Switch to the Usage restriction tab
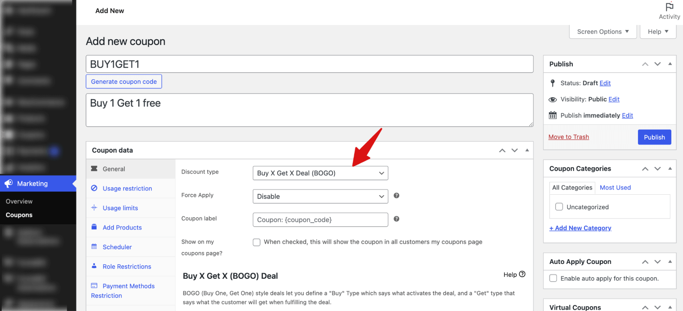This screenshot has width=683, height=311. pyautogui.click(x=127, y=188)
